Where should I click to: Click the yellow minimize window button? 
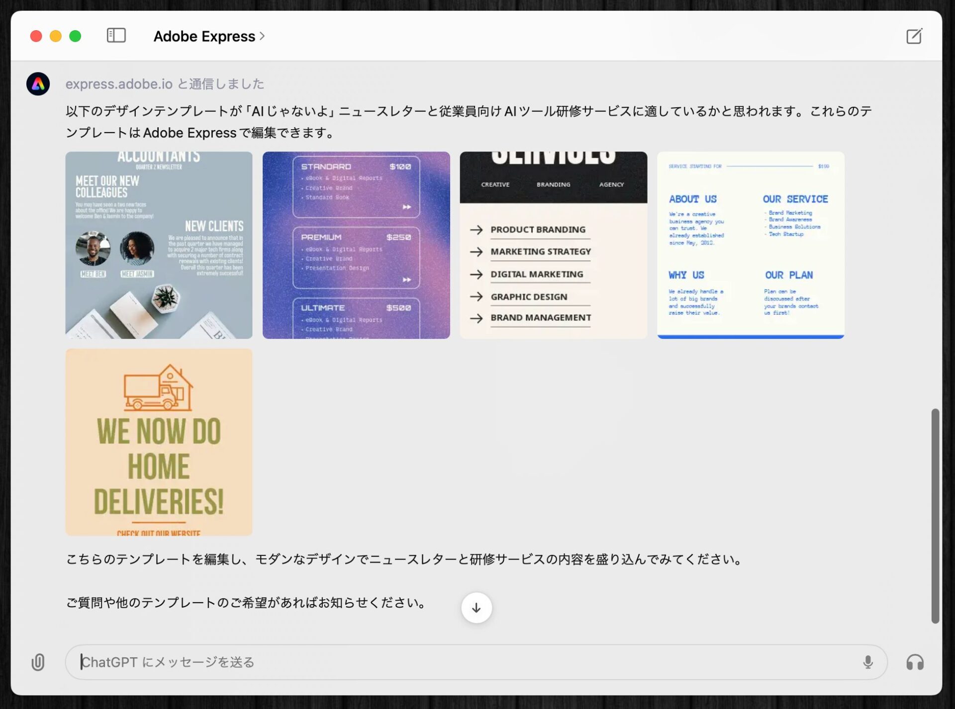56,36
